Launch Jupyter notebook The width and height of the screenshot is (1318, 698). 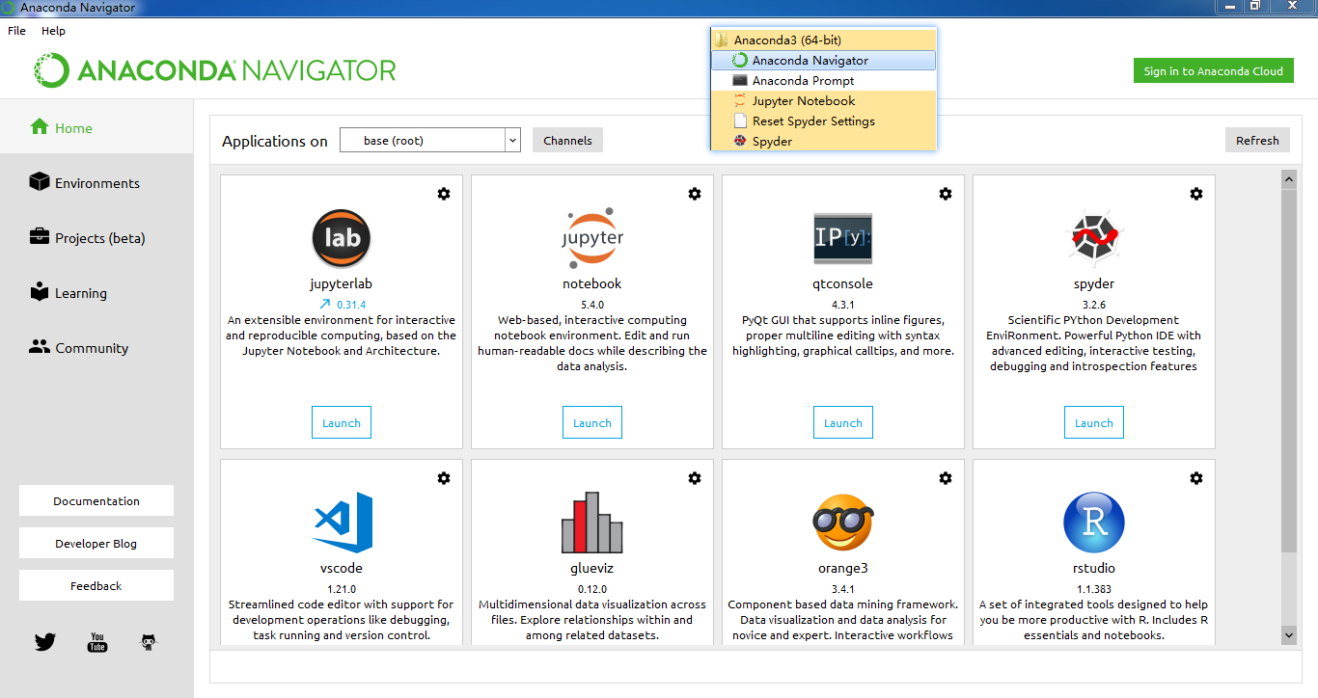(592, 422)
